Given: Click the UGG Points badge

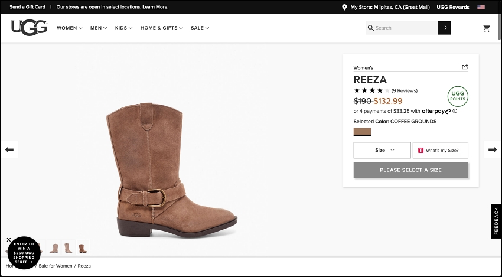Looking at the screenshot, I should 458,96.
